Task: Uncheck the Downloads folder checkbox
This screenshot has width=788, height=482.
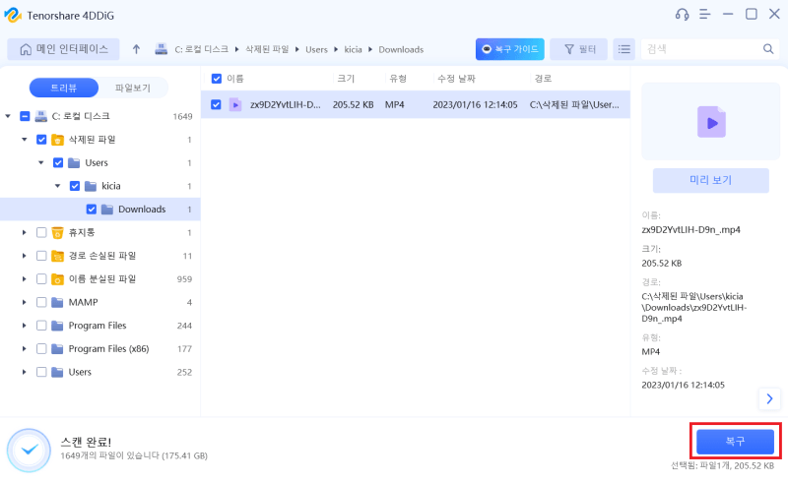Action: [92, 209]
